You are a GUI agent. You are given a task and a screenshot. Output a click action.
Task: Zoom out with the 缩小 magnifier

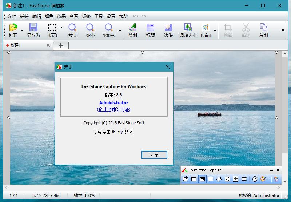click(90, 31)
